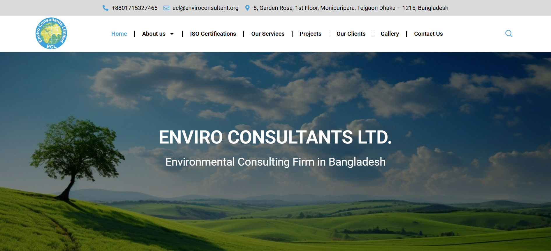The image size is (551, 251).
Task: Click the Garden Rose address text
Action: coord(351,8)
